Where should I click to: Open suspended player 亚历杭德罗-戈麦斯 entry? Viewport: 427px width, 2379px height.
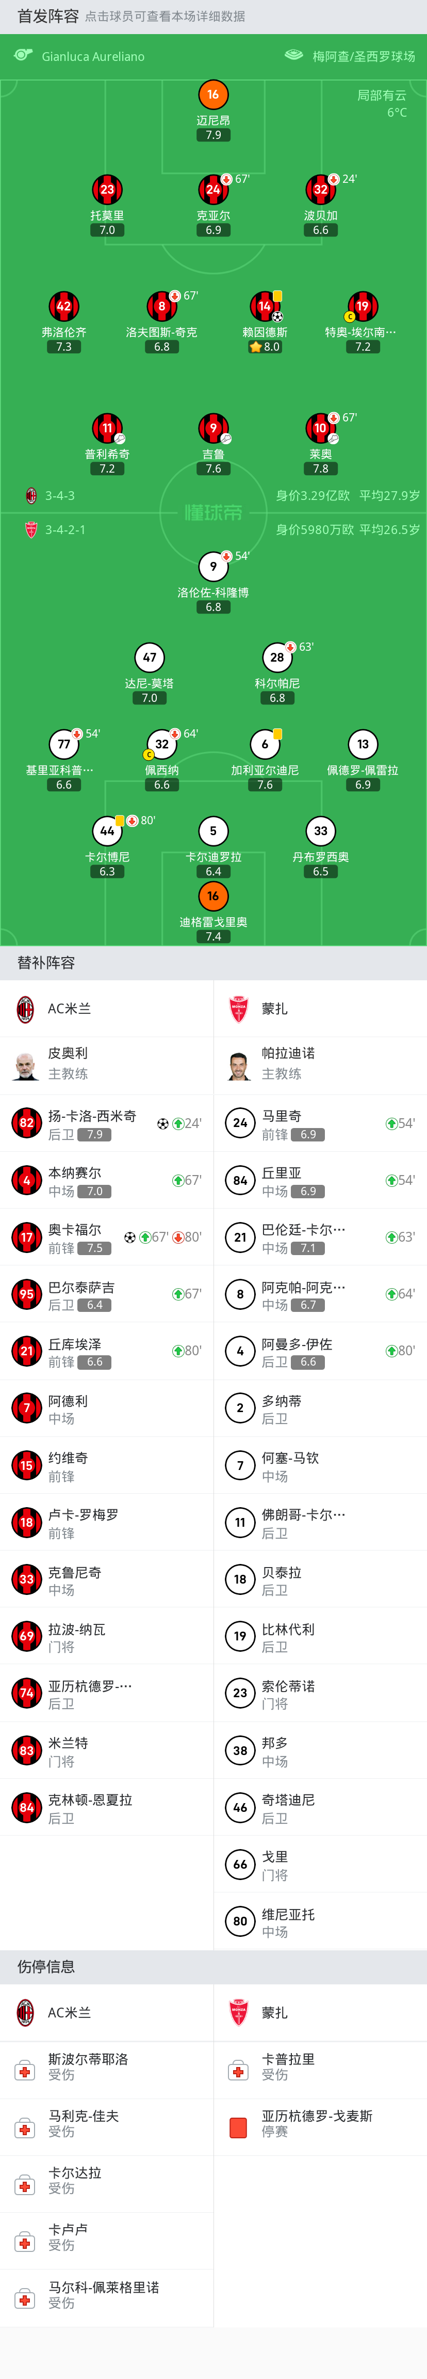(321, 2125)
